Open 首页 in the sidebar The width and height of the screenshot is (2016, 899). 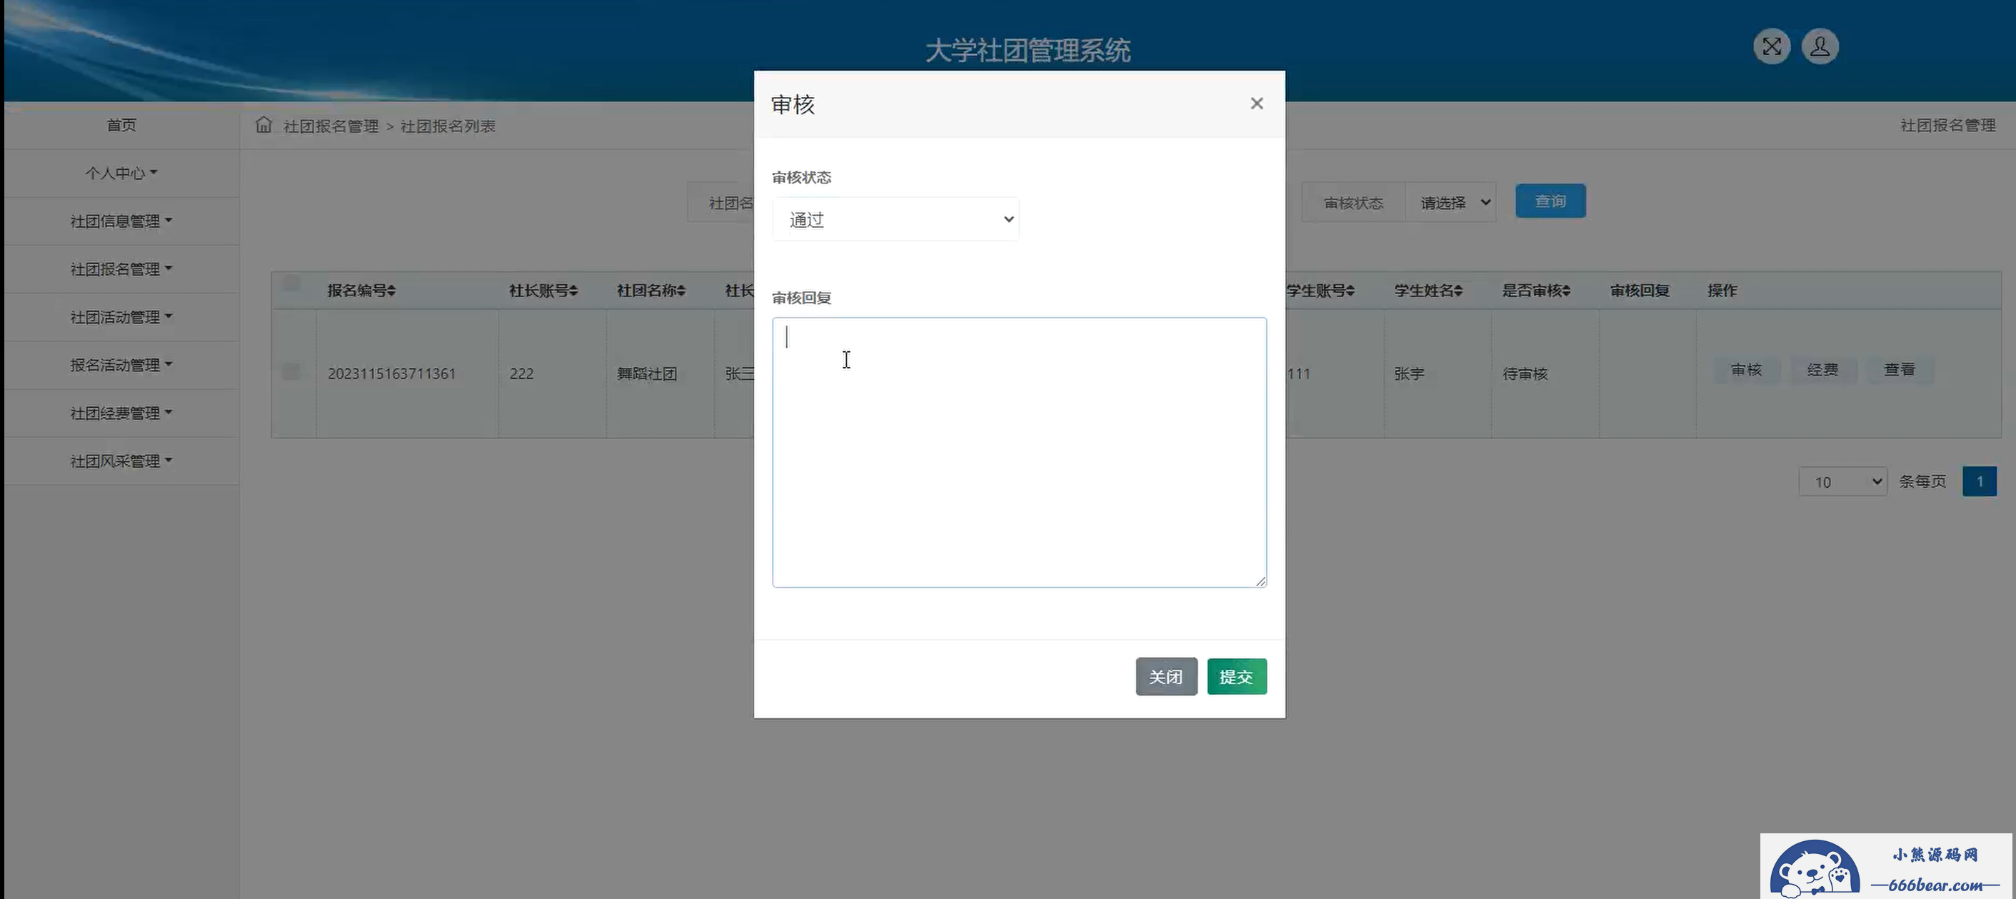click(x=121, y=125)
